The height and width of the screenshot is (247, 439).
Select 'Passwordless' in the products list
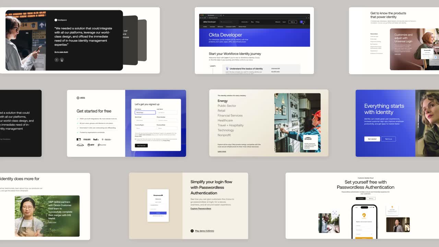(374, 34)
